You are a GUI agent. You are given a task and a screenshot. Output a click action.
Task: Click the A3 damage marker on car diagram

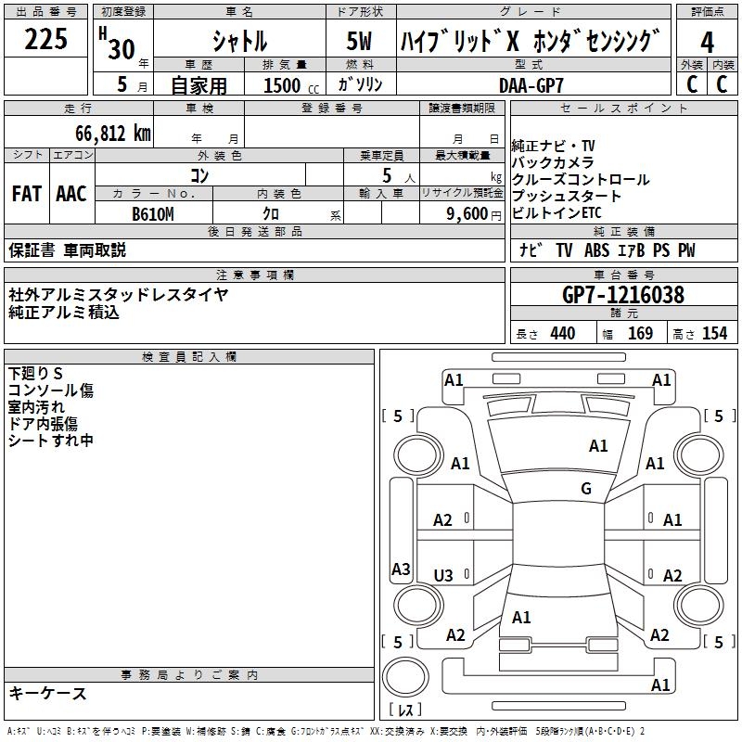(401, 569)
